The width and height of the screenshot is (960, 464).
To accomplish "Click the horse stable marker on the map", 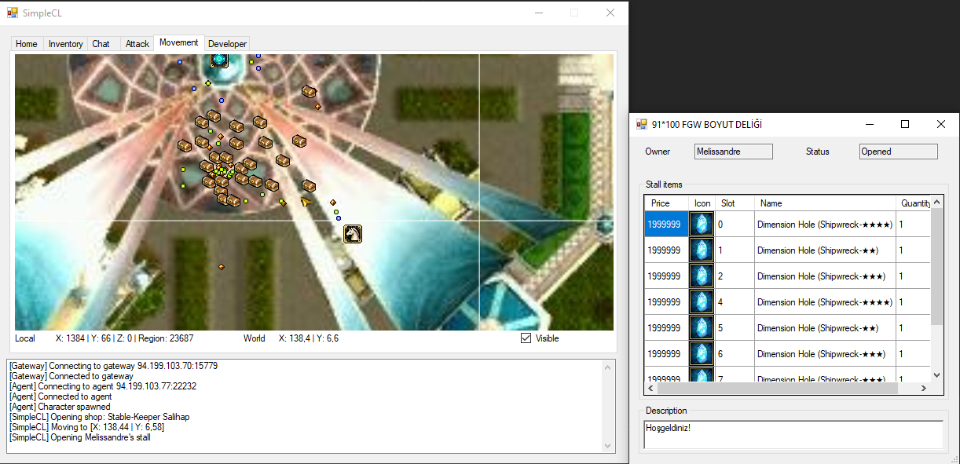I will [353, 233].
